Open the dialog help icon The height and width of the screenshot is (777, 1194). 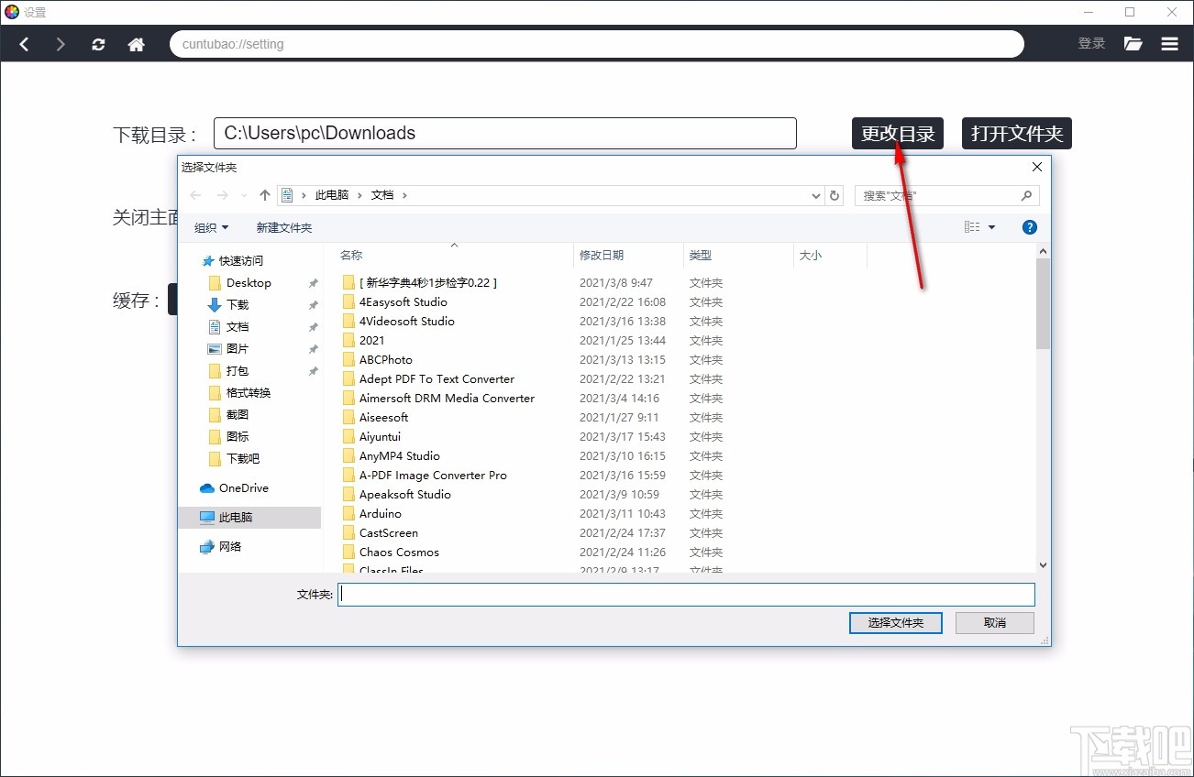[1030, 227]
